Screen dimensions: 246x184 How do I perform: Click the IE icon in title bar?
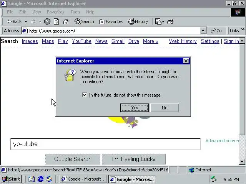pos(3,3)
